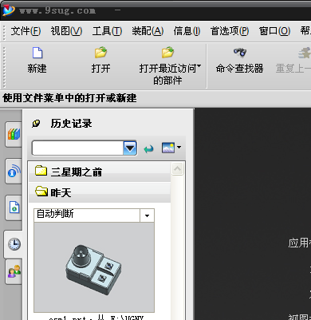Viewport: 311px width, 320px height.
Task: Click the 新建 text label
Action: [37, 69]
